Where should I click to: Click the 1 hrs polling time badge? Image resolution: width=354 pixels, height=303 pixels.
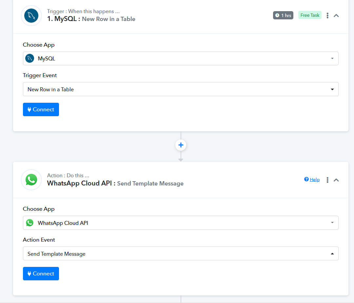283,15
